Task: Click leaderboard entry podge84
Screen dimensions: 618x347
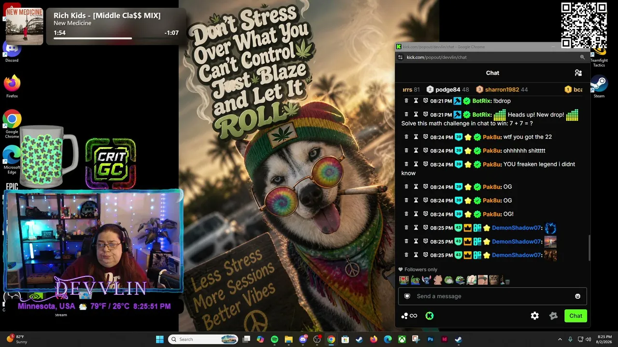Action: tap(448, 90)
